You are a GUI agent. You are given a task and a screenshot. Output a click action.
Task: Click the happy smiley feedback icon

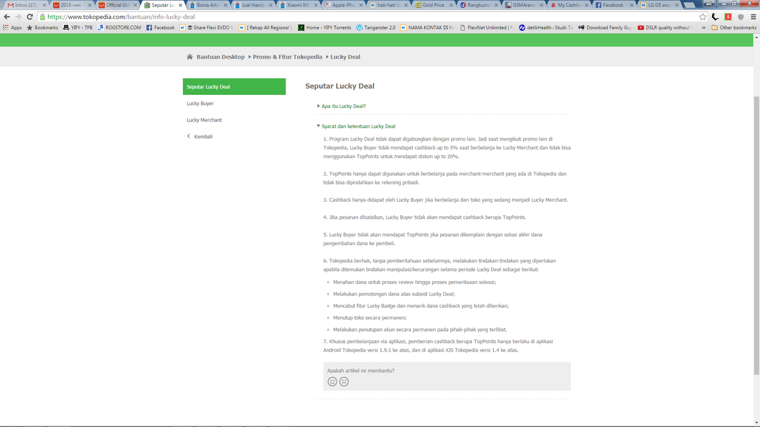pos(332,381)
